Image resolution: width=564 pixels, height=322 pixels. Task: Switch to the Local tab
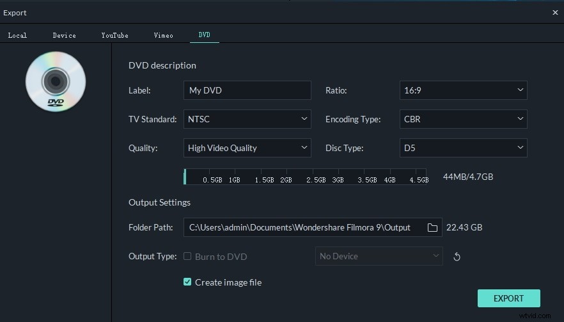click(17, 35)
